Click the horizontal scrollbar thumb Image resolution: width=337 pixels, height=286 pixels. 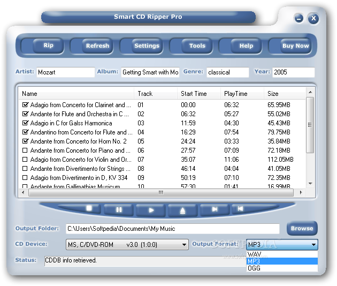(161, 192)
